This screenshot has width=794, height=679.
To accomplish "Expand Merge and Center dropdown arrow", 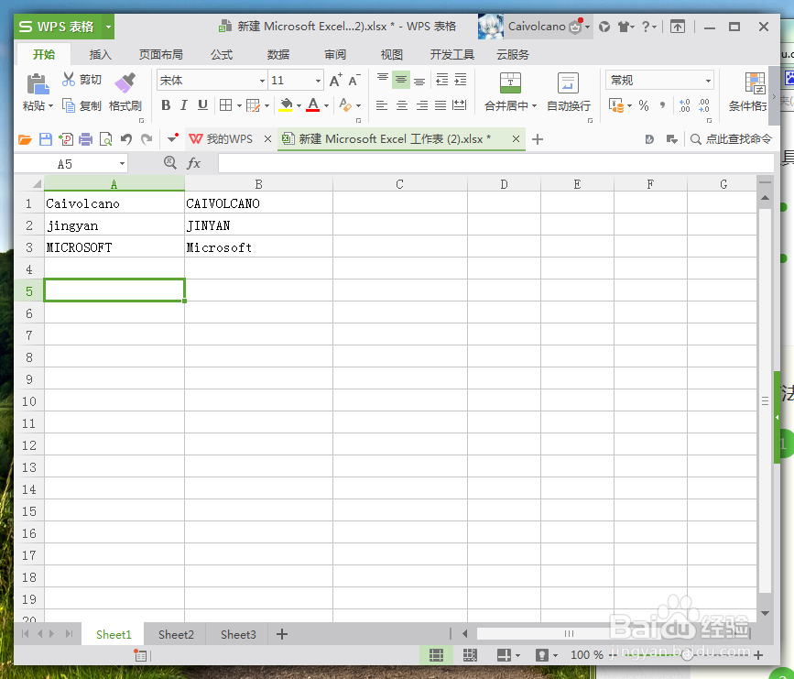I will (534, 106).
